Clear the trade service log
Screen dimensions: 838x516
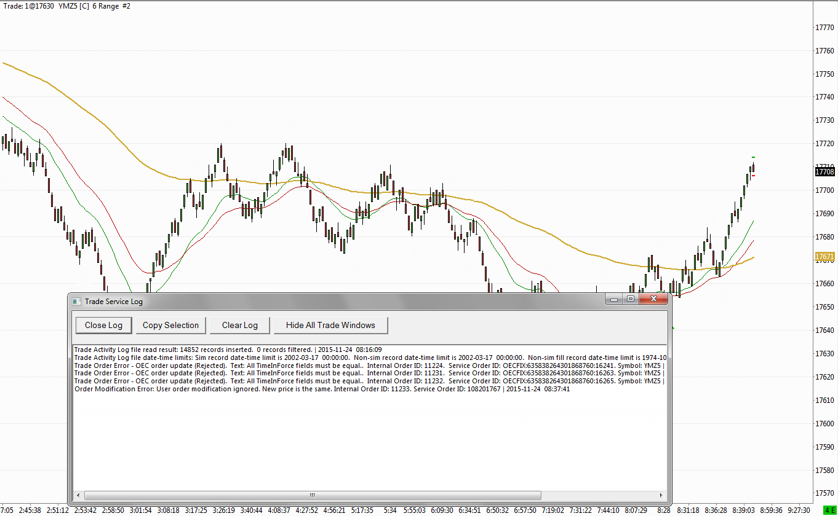coord(239,325)
